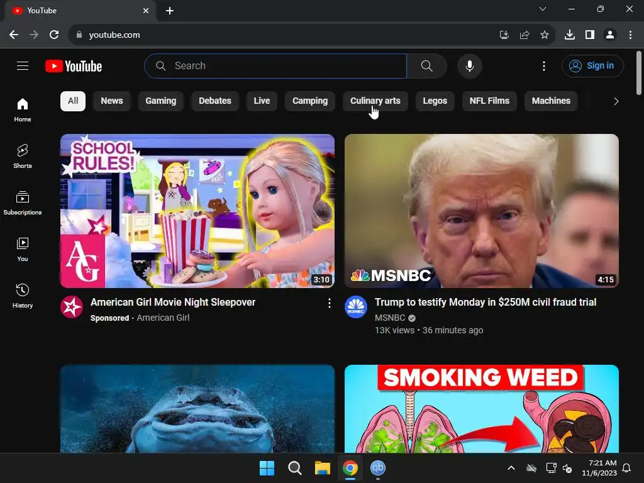This screenshot has width=644, height=483.
Task: Click the search magnifier button
Action: pyautogui.click(x=427, y=65)
